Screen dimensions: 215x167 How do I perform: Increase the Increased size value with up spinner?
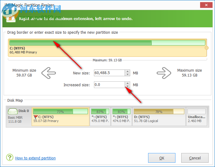coord(127,83)
